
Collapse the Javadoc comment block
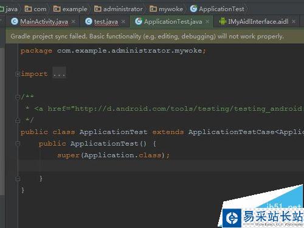coord(18,97)
